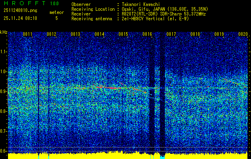Screen dimensions: 251x159
Task: Click the dark signal dropout band after 0816
Action: (162, 94)
